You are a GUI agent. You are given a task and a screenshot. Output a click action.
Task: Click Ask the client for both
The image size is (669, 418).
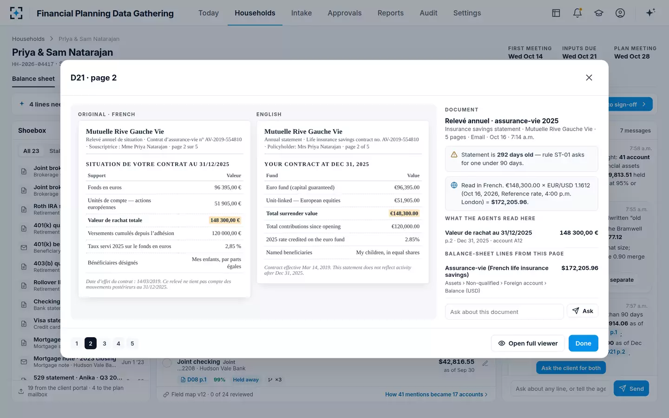click(x=571, y=368)
